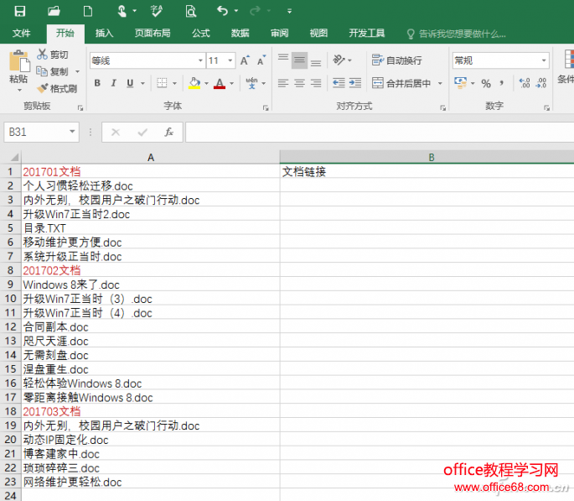Click the Undo arrow icon
574x501 pixels.
(x=223, y=11)
